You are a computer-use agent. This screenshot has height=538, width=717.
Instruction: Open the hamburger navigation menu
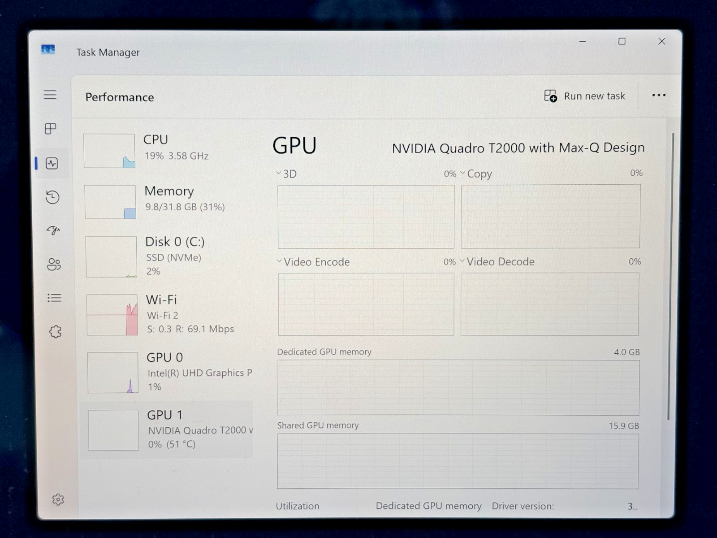point(50,95)
